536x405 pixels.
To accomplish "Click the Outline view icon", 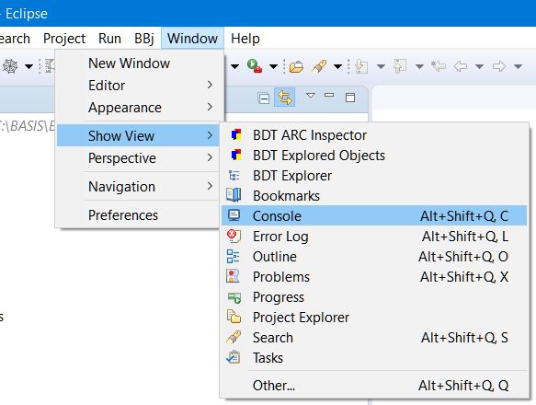I will coord(234,257).
